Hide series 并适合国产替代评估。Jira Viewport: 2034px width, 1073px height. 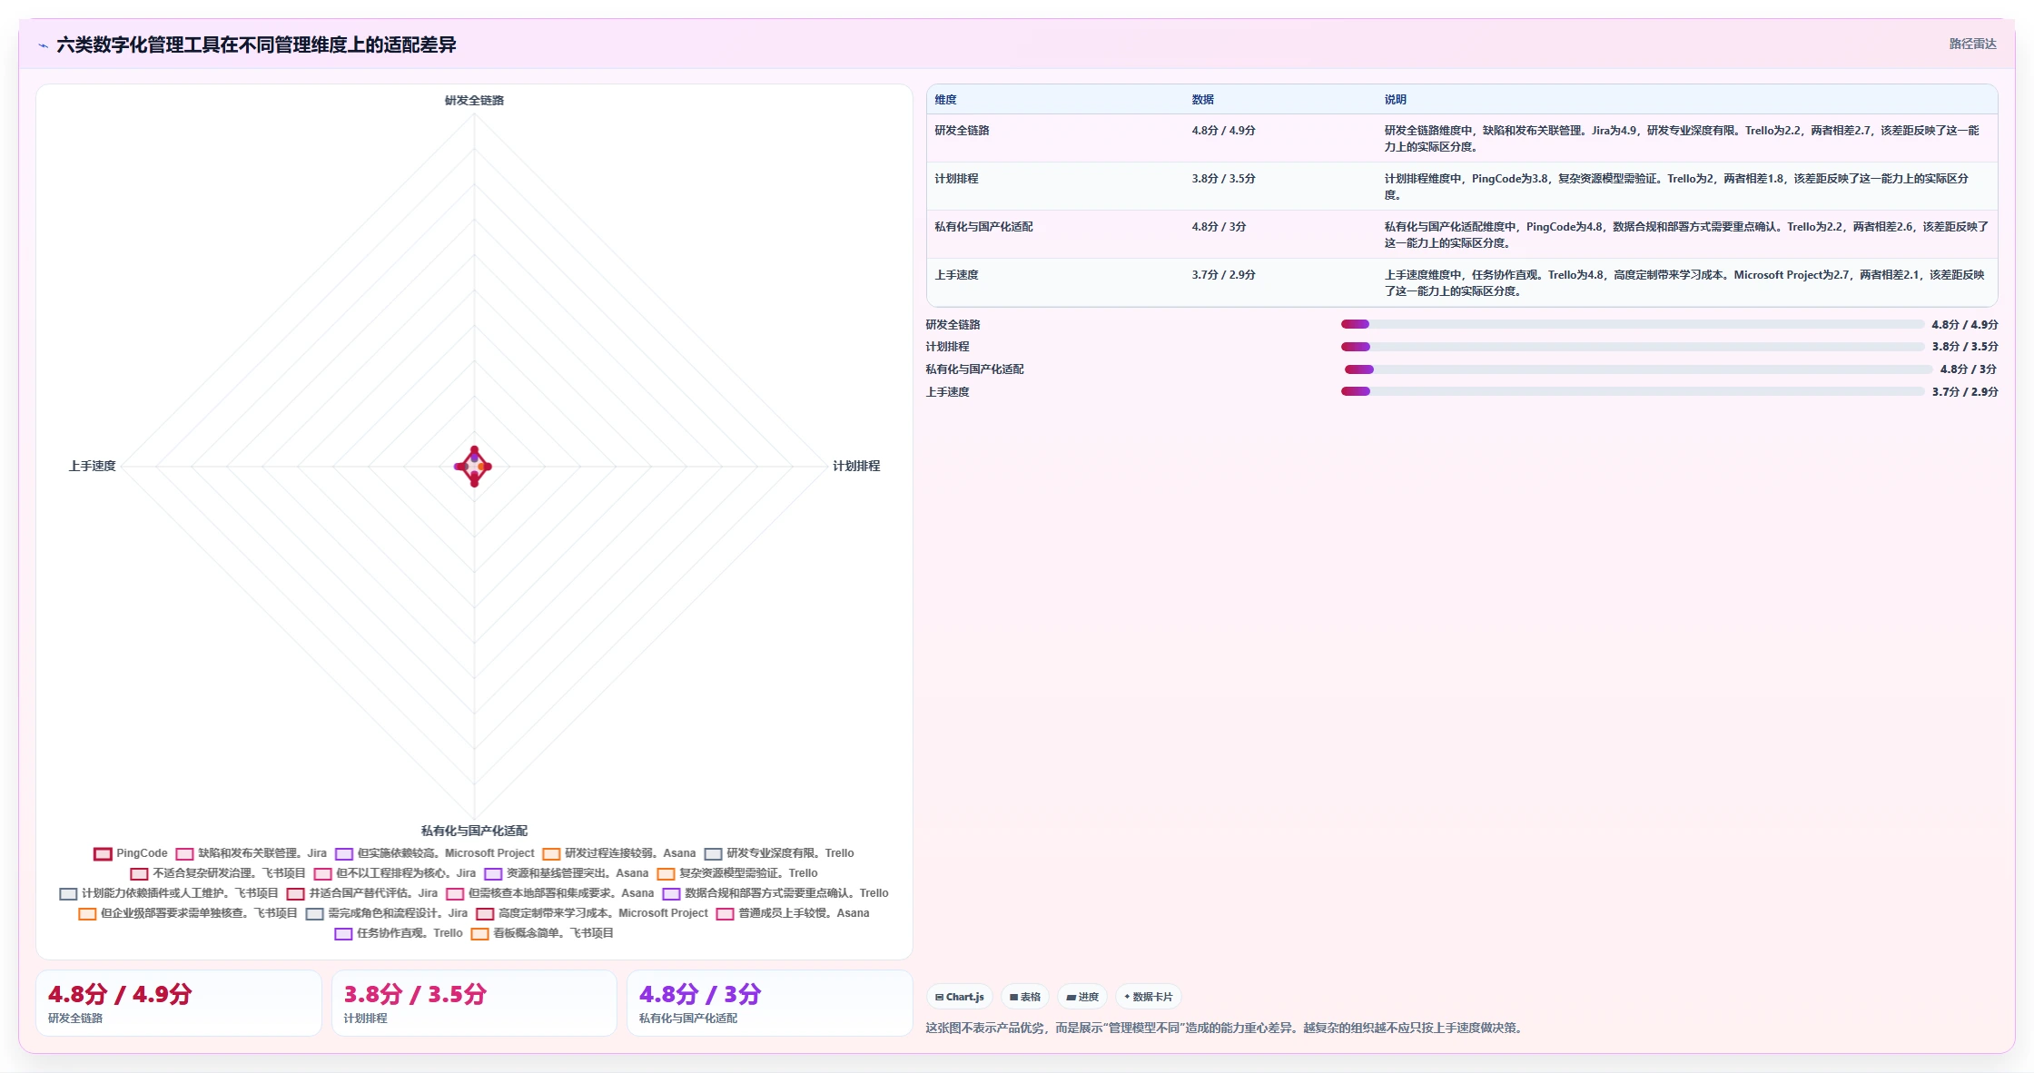[362, 893]
